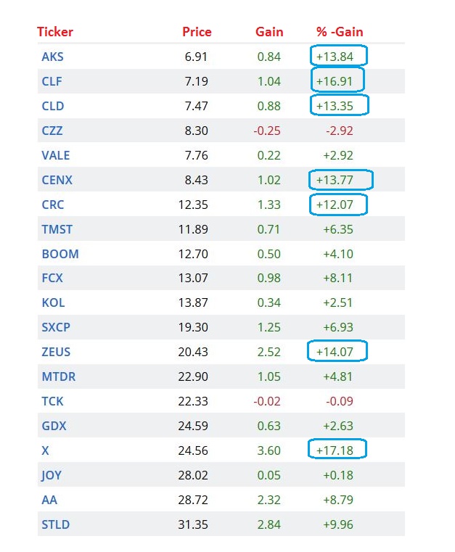Screen dimensions: 455x552
Task: Open the CLF ticker symbol
Action: click(52, 81)
